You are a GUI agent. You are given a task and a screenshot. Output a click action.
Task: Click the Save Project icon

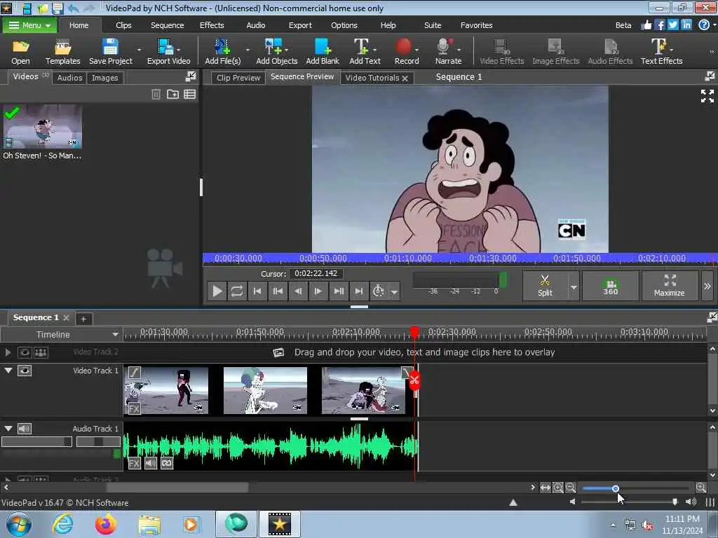pos(110,51)
